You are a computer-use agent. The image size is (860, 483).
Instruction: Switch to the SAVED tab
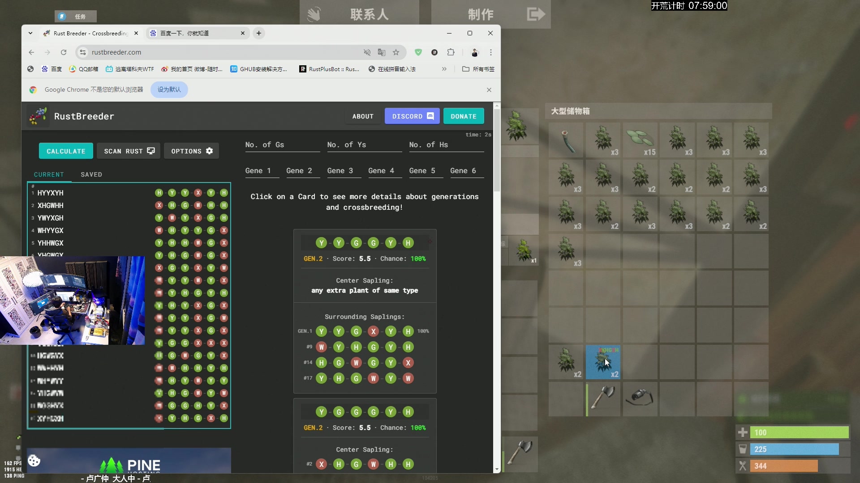pyautogui.click(x=91, y=174)
